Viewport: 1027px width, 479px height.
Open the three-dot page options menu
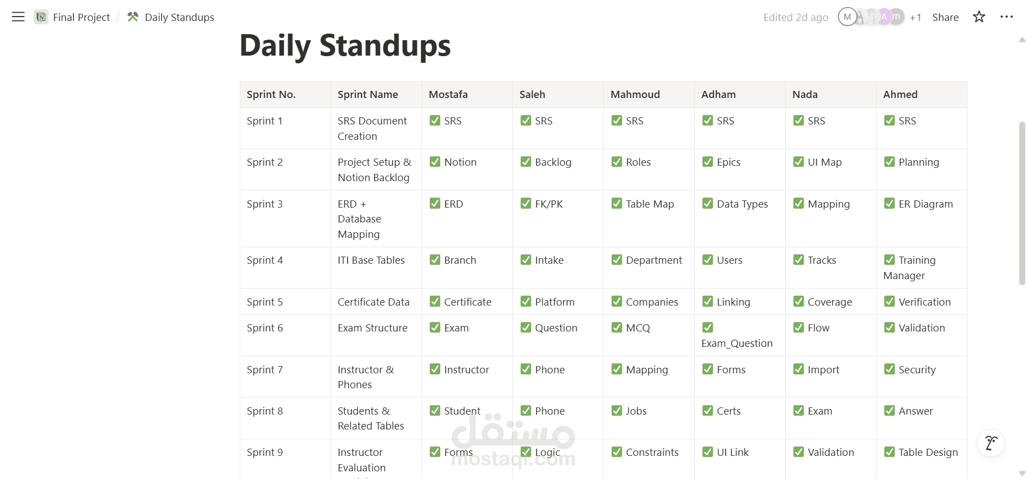(1007, 17)
